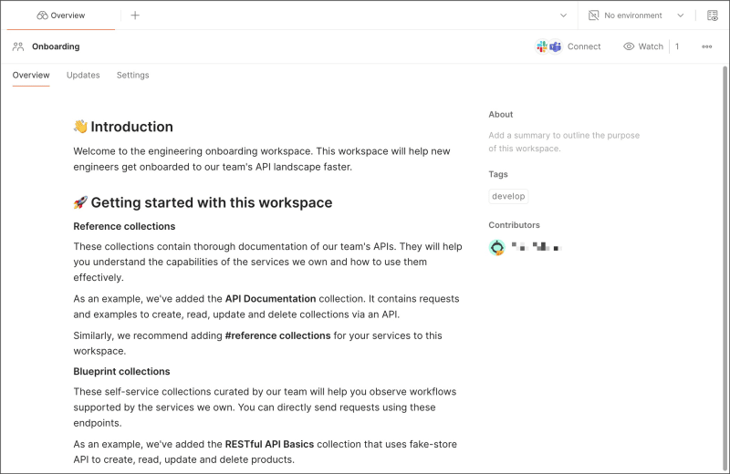Screen dimensions: 730x474
Task: Click the Slack integration icon
Action: 543,46
